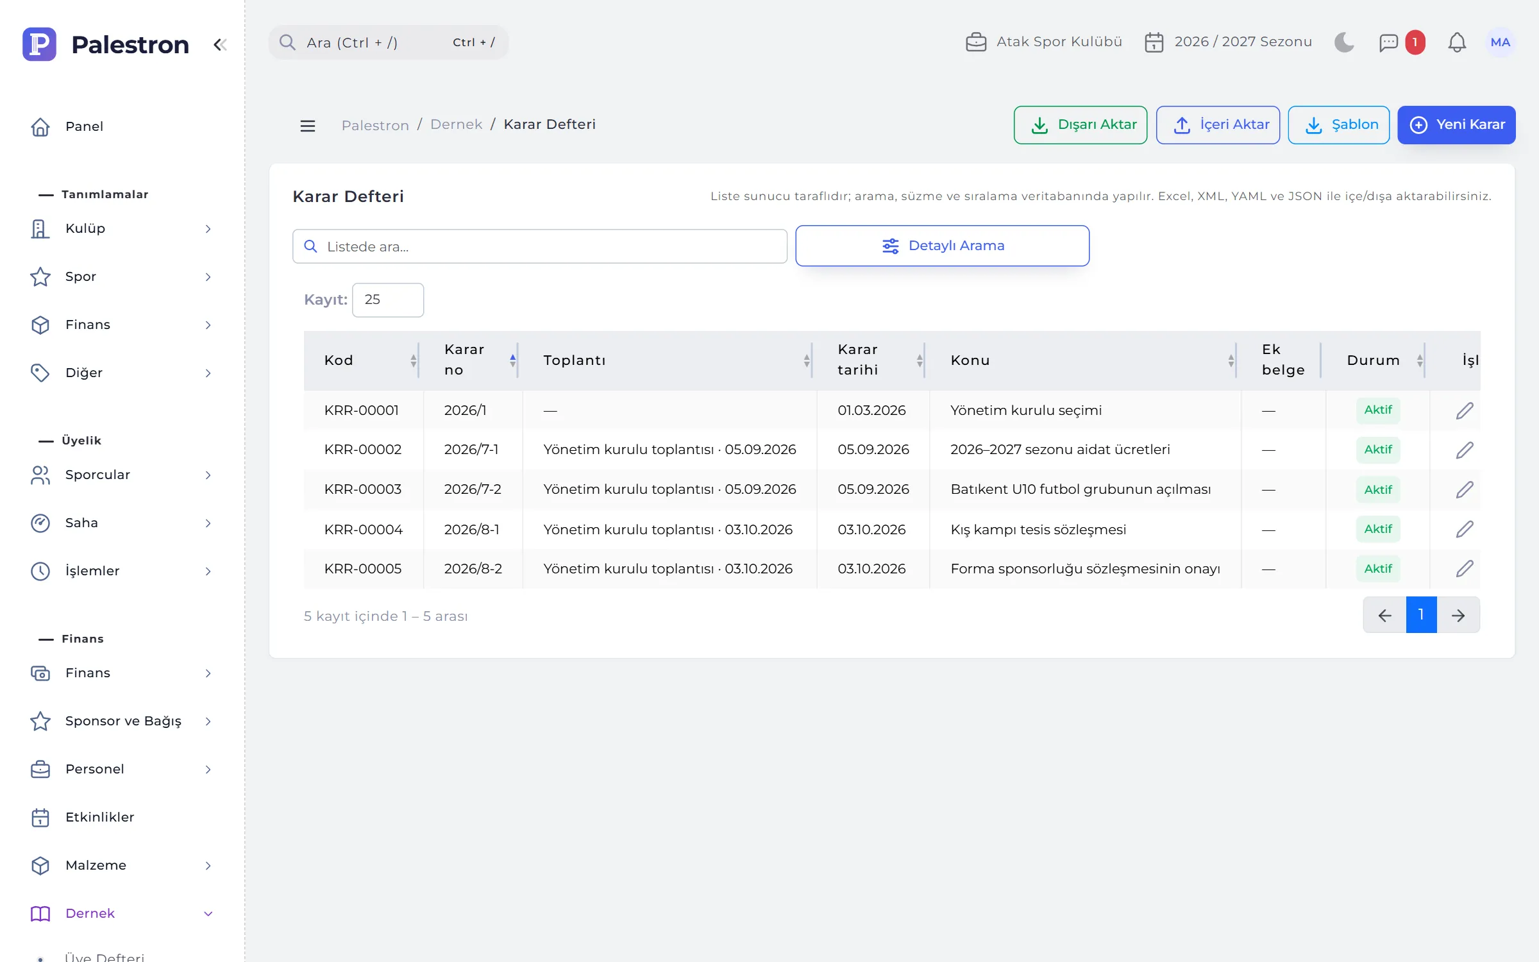The width and height of the screenshot is (1539, 962).
Task: Edit row KRR-00004 with pencil icon
Action: coord(1464,530)
